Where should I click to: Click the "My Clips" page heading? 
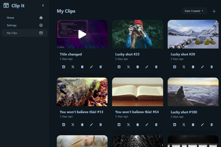(66, 11)
